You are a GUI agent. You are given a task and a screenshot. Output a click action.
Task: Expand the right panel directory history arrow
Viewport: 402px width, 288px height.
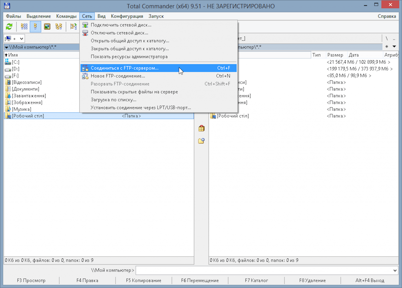[394, 47]
